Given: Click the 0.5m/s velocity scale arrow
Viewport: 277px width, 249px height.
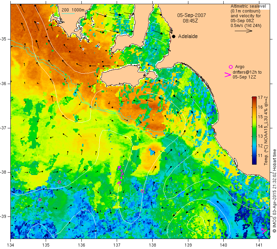Looking at the screenshot, I should click(244, 31).
